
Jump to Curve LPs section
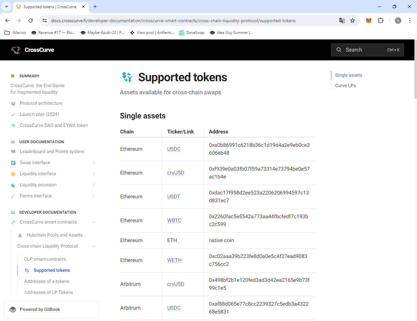[x=345, y=85]
